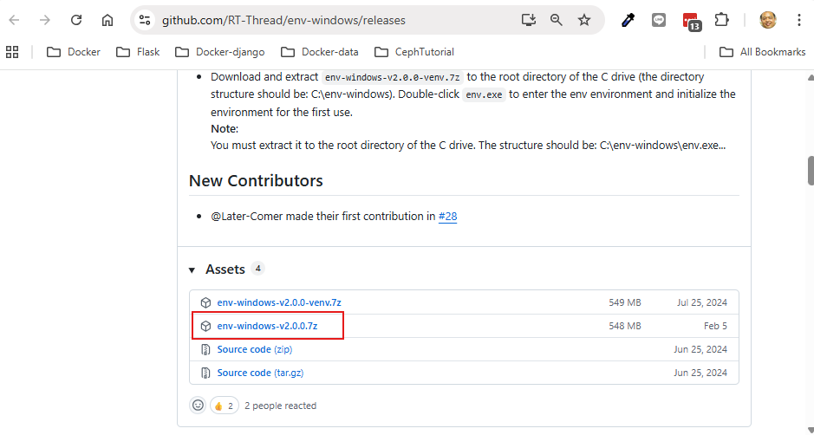Add a smiley emoji reaction
This screenshot has height=435, width=814.
(x=199, y=405)
